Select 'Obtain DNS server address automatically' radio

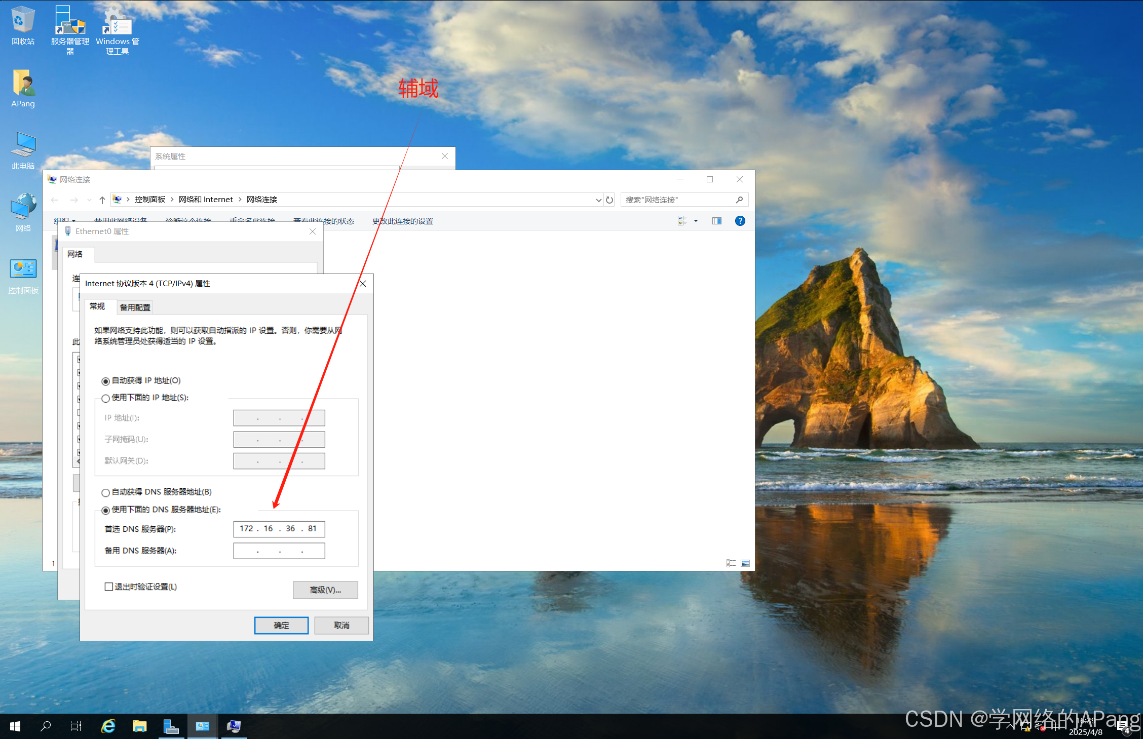click(x=106, y=492)
